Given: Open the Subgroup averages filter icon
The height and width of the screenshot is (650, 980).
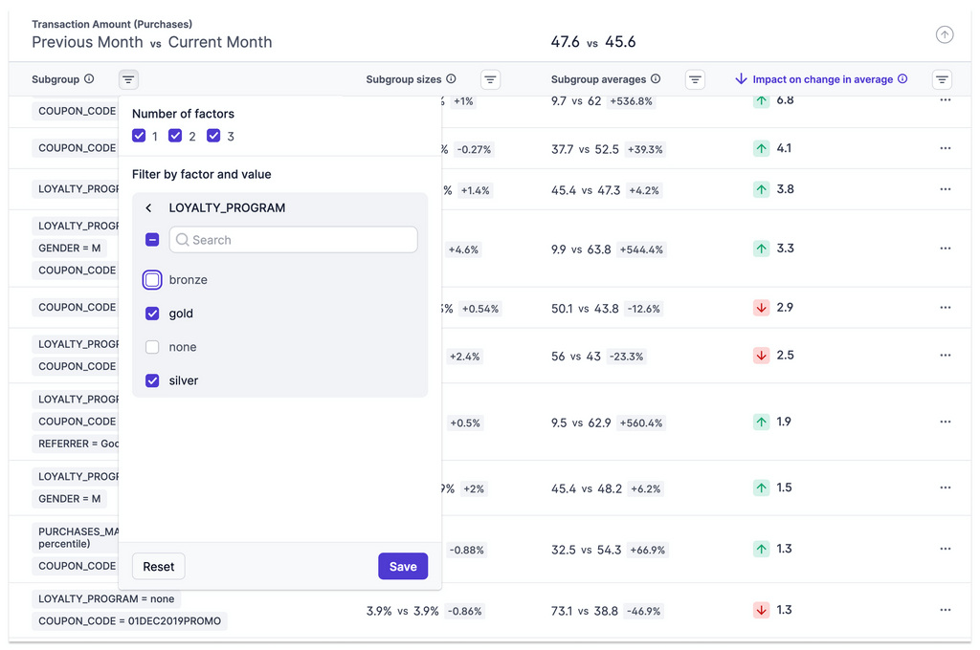Looking at the screenshot, I should pos(696,80).
